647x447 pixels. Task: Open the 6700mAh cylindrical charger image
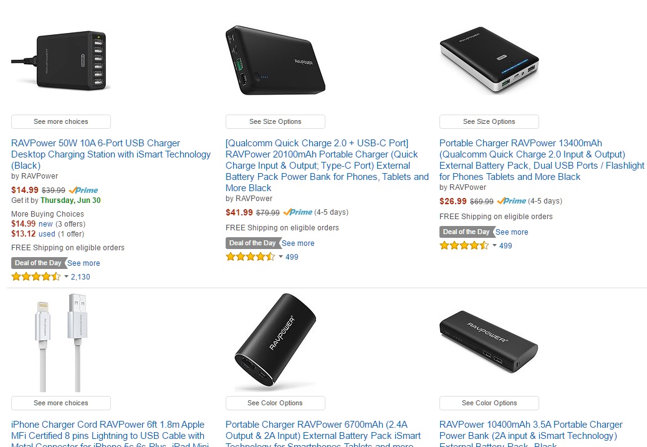pos(275,341)
